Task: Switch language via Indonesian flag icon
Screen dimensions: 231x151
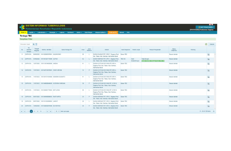Action: pyautogui.click(x=210, y=24)
